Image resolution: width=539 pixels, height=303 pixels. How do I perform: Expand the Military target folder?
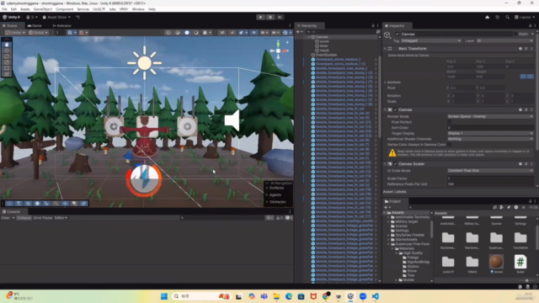tap(389, 222)
